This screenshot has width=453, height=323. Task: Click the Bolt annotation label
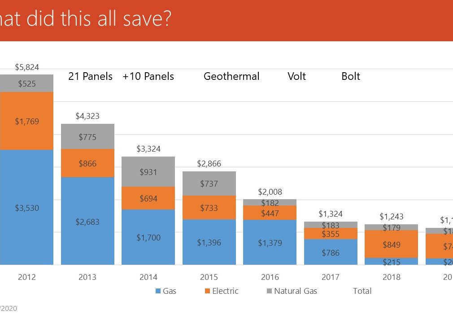[x=351, y=76]
